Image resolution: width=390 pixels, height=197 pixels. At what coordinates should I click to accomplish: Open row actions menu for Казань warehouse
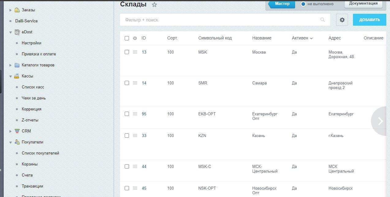[x=135, y=136]
